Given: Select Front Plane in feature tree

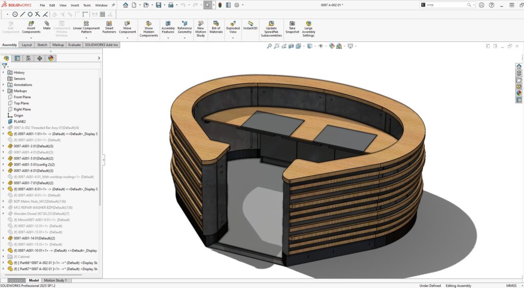Looking at the screenshot, I should 22,97.
